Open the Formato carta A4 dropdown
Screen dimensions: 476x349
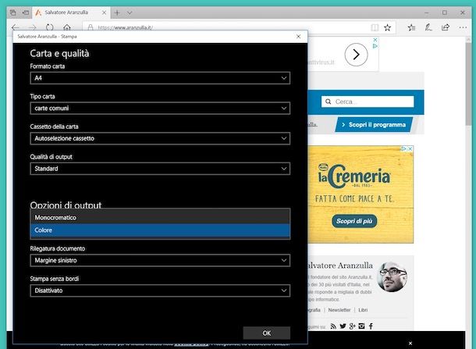(160, 78)
